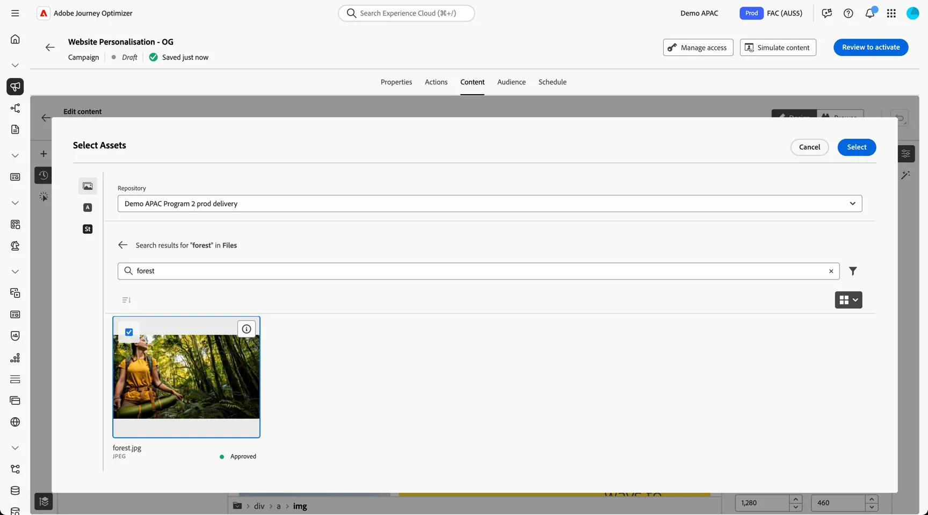Go back from the campaign header
The image size is (928, 515).
[50, 47]
